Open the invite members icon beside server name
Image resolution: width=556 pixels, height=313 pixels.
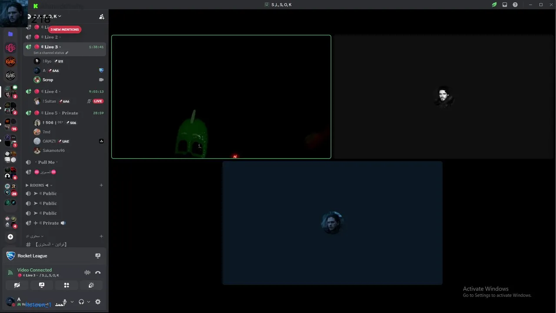pyautogui.click(x=102, y=17)
